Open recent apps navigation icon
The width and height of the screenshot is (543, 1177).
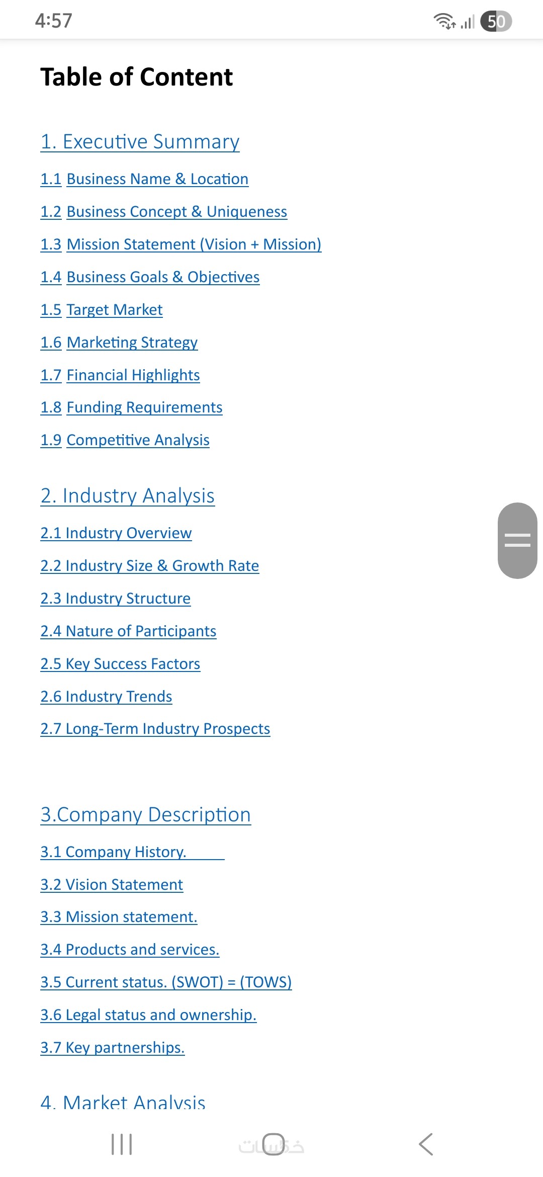pos(122,1144)
